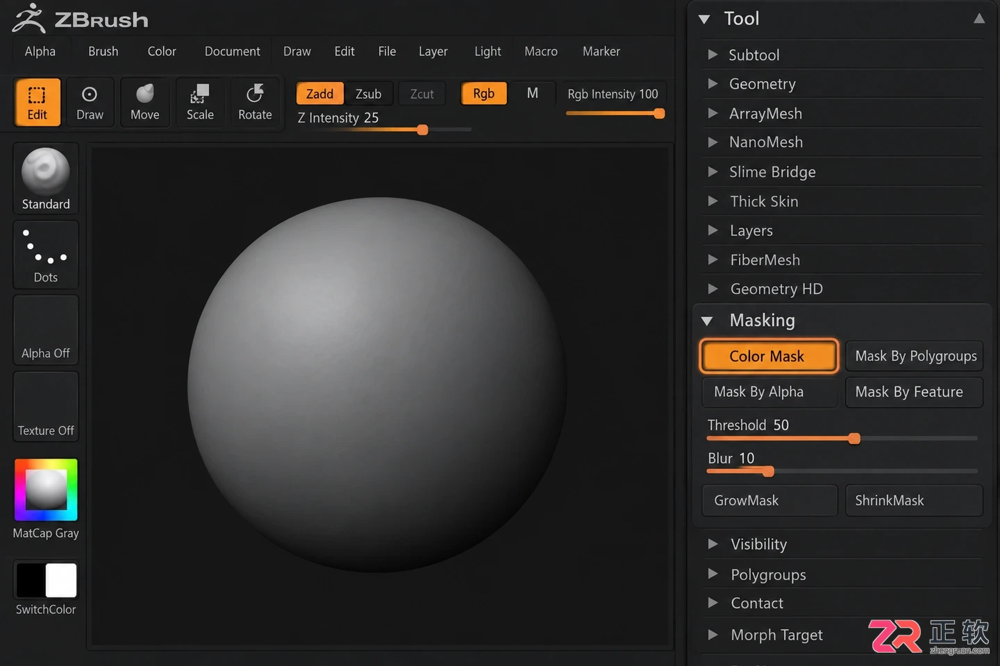Open the Color menu
The width and height of the screenshot is (1000, 666).
162,51
